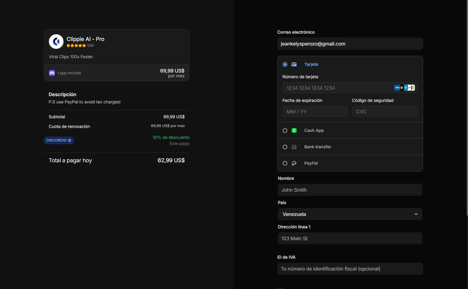Click the '69,99 US$ por mes' renewal value

pyautogui.click(x=168, y=126)
